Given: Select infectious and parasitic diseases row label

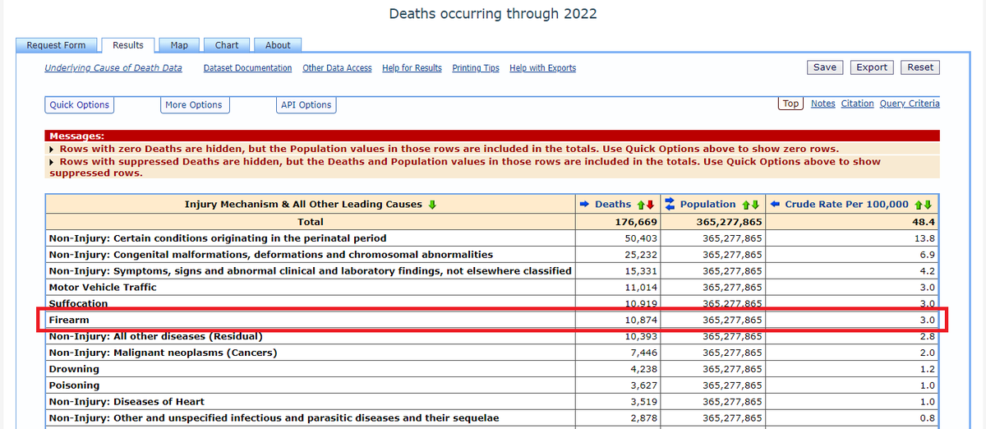Looking at the screenshot, I should pyautogui.click(x=274, y=418).
